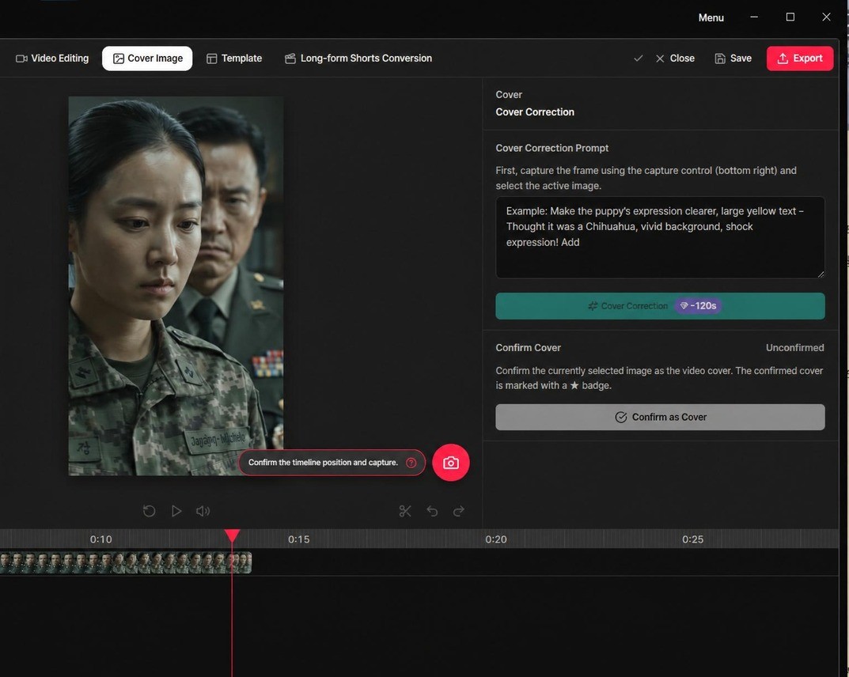The image size is (849, 677).
Task: Click the Cover Correction Prompt label
Action: 551,148
